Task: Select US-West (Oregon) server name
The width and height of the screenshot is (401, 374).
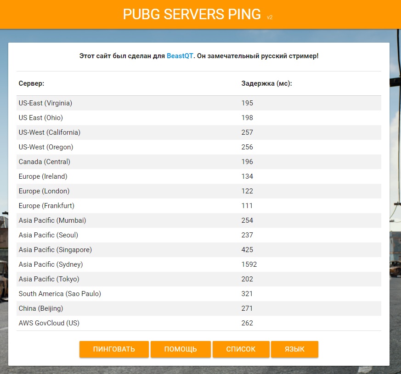Action: [46, 147]
